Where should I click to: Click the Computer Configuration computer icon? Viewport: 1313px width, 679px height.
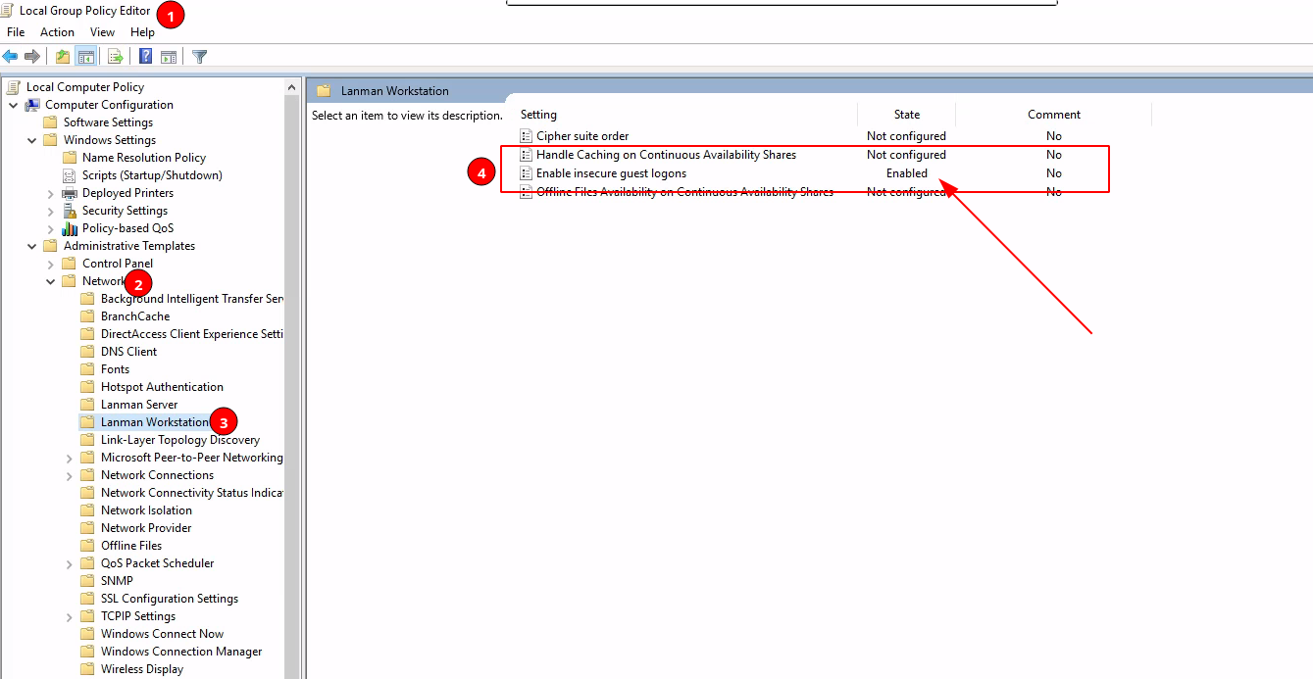coord(32,105)
